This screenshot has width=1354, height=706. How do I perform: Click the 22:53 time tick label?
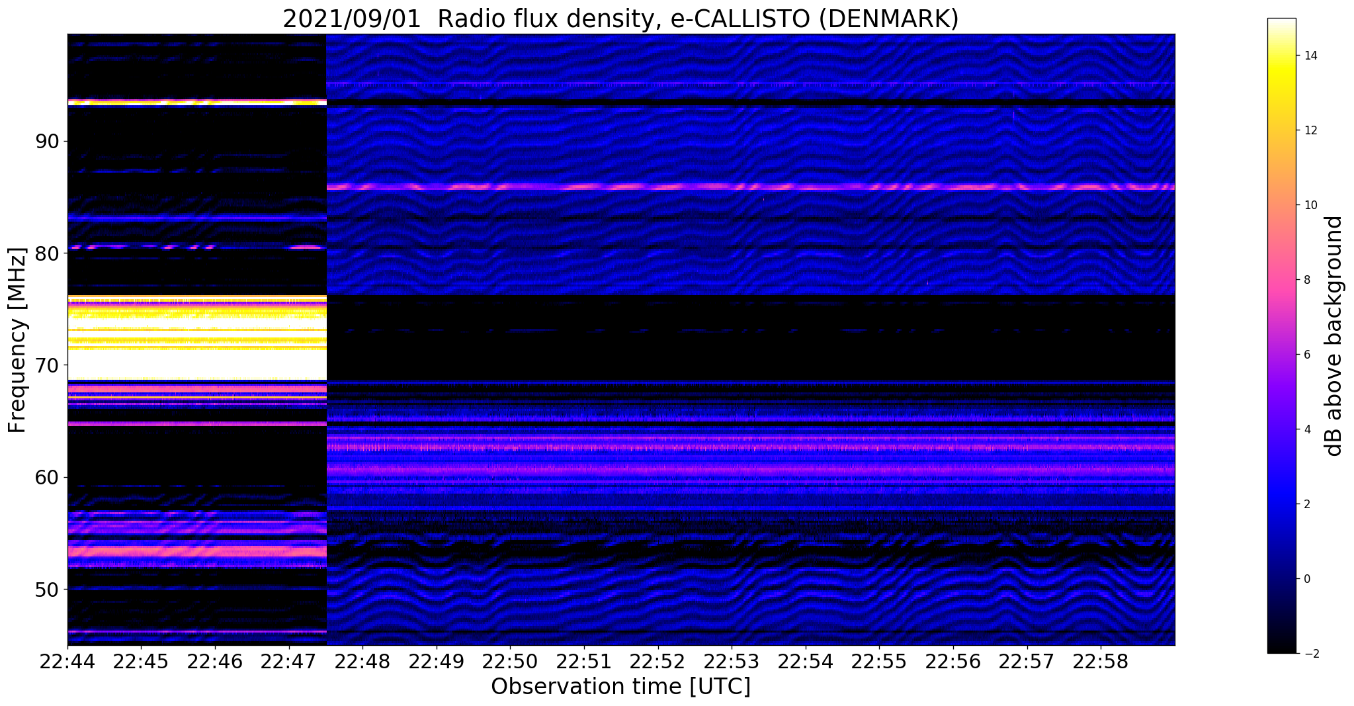pos(732,662)
